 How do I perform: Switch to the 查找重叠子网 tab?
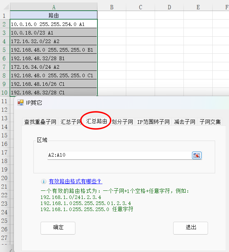click(40, 122)
